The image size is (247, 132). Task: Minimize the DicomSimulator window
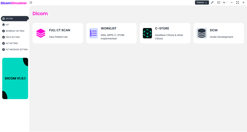pyautogui.click(x=232, y=2)
